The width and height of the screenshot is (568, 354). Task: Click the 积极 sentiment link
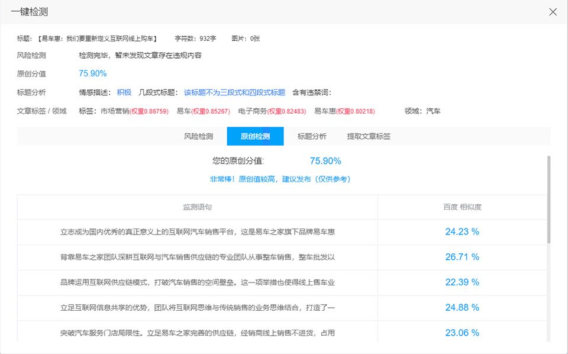(x=124, y=92)
